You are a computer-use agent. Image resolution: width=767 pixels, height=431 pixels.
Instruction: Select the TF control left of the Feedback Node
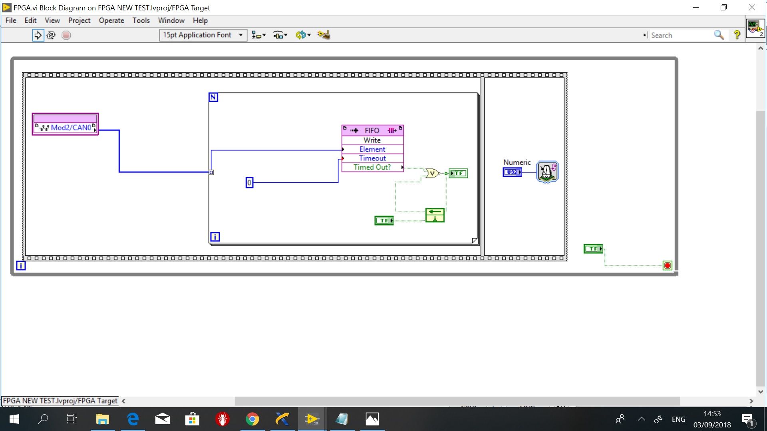384,221
